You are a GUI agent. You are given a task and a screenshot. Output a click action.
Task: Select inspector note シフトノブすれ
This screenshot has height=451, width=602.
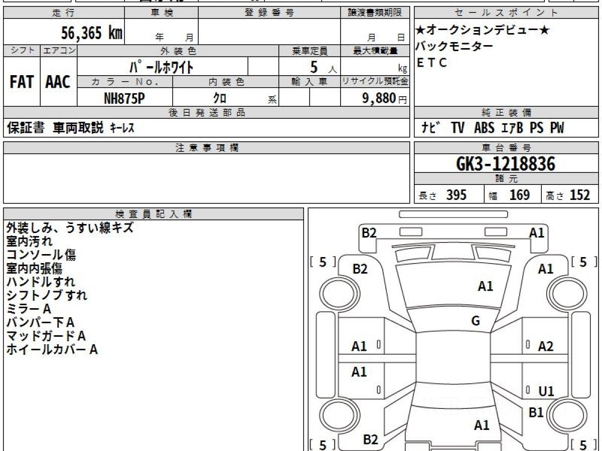[x=47, y=295]
